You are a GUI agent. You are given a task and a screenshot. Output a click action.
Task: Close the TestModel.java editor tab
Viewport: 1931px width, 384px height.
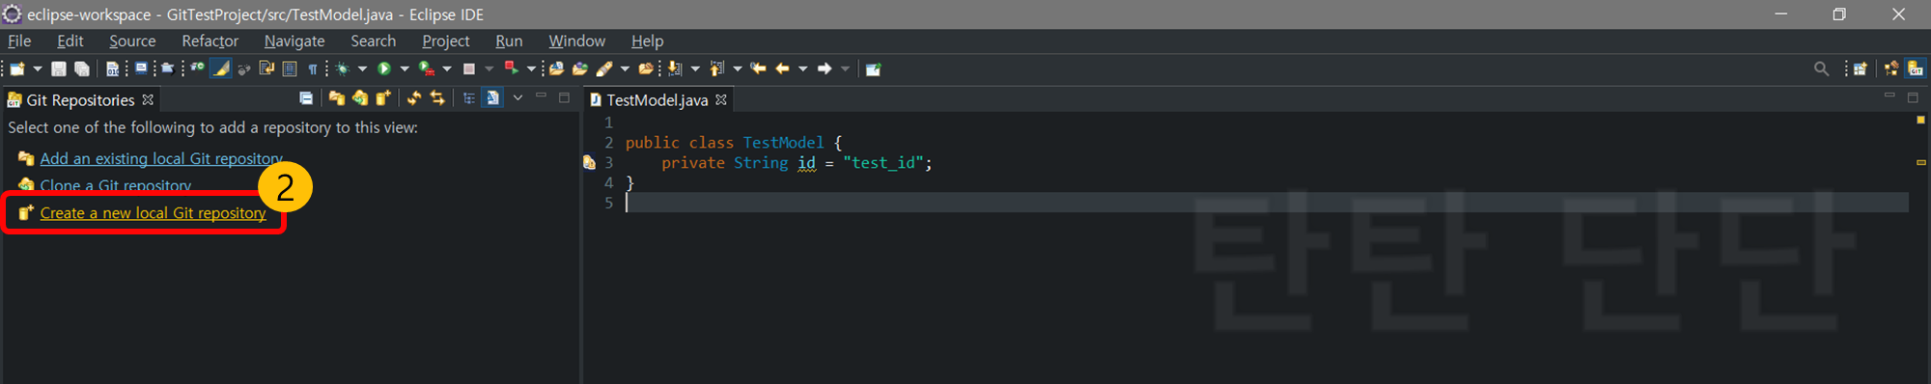click(x=721, y=99)
